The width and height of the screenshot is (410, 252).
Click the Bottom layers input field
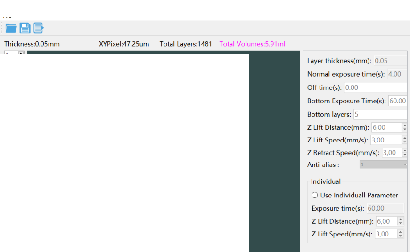point(380,114)
